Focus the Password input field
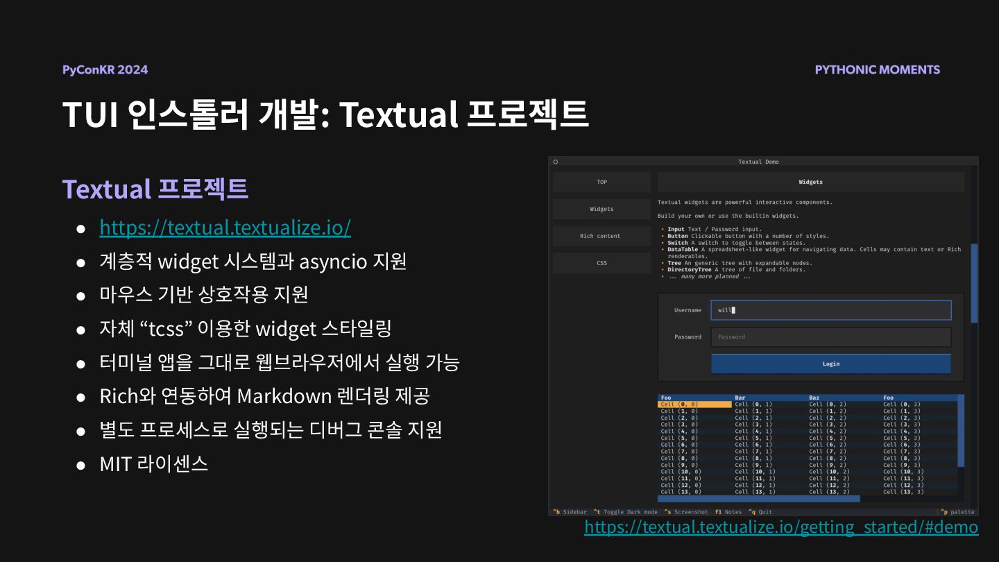999x562 pixels. click(x=831, y=337)
